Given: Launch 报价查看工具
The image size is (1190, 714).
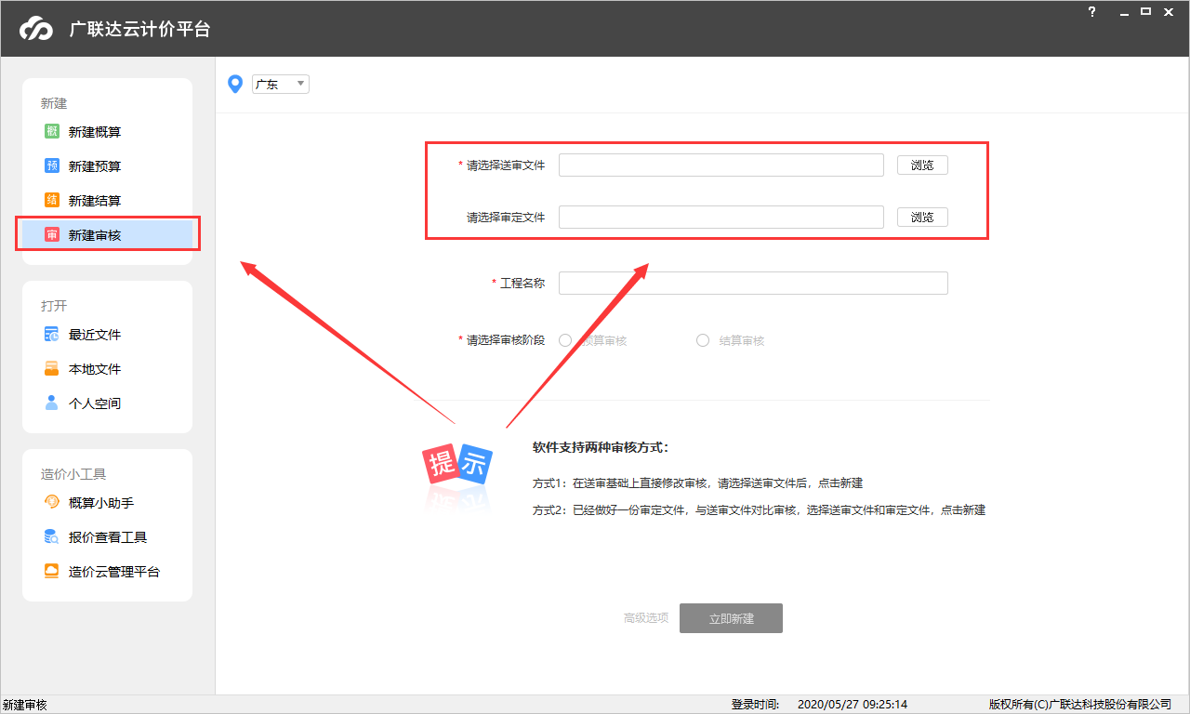Looking at the screenshot, I should (107, 537).
